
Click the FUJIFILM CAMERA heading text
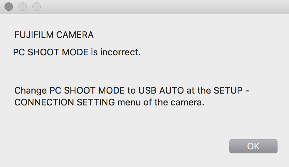54,35
